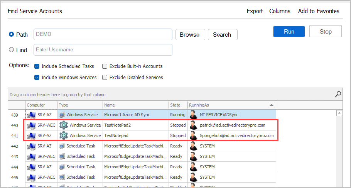Click SYSTEM user icon in row 443
351x188 pixels.
click(x=193, y=156)
